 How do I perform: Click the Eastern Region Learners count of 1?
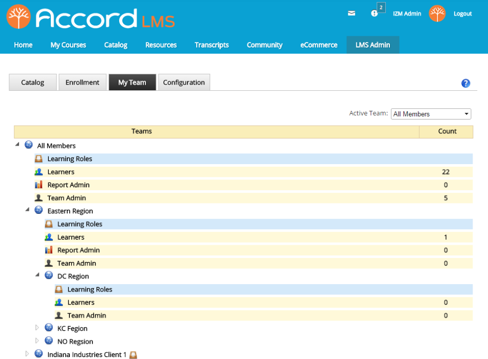click(446, 237)
